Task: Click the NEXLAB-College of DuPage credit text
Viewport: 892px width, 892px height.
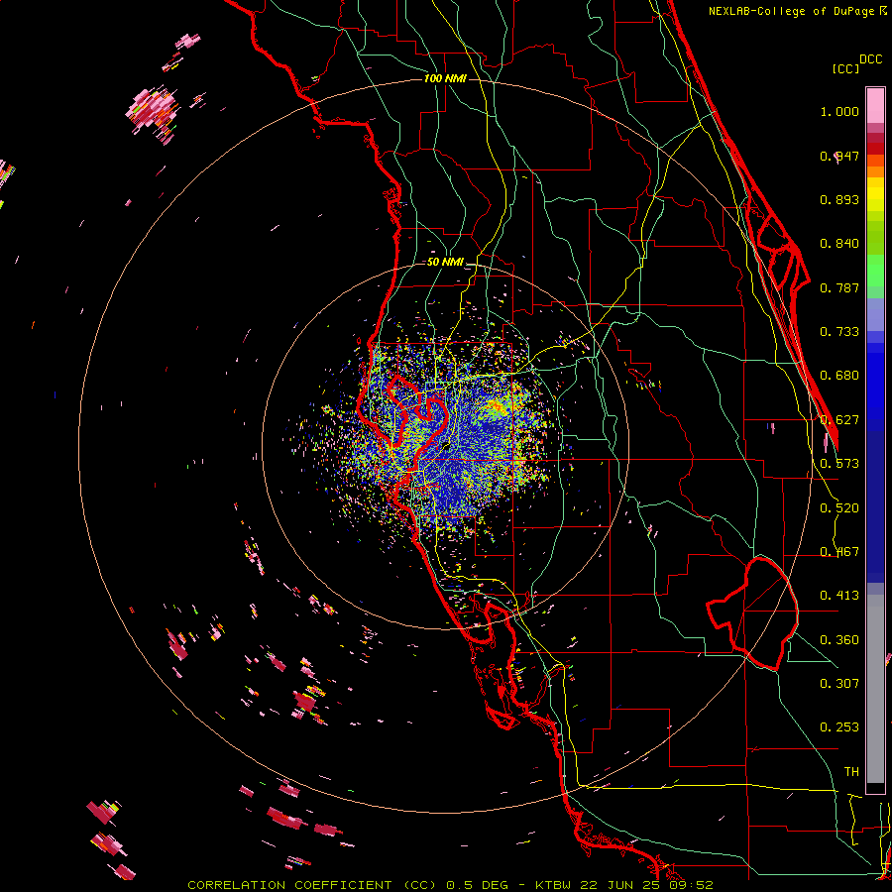Action: [794, 11]
